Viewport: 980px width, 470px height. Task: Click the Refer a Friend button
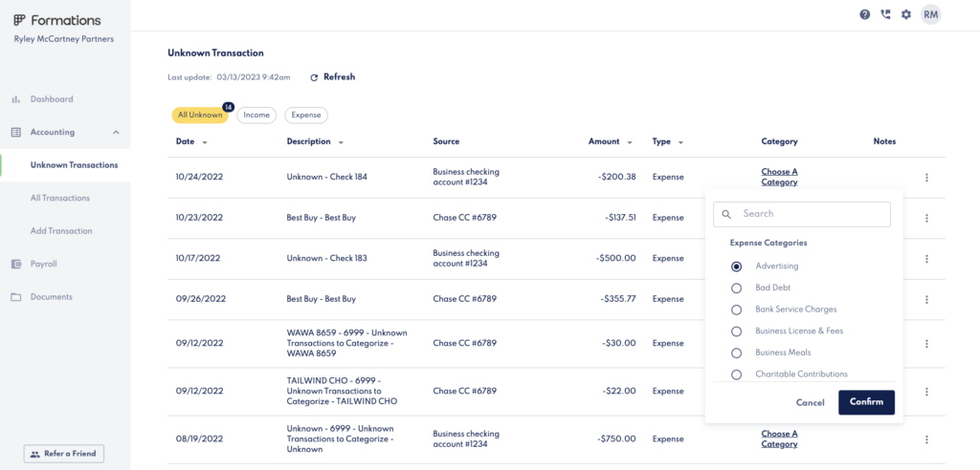(x=64, y=454)
